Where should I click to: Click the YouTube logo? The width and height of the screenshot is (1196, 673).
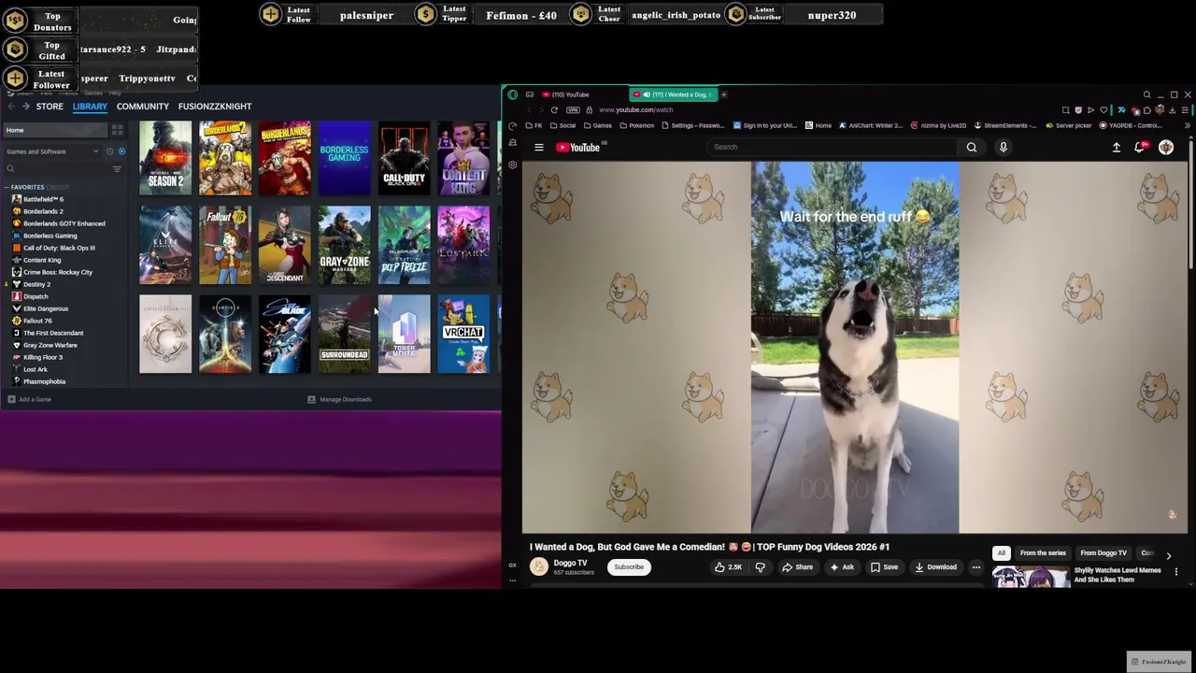(579, 147)
